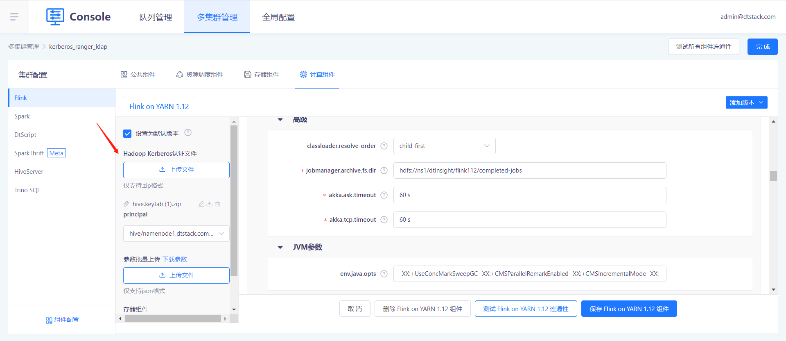Open the 添加版本 dropdown button

tap(747, 102)
